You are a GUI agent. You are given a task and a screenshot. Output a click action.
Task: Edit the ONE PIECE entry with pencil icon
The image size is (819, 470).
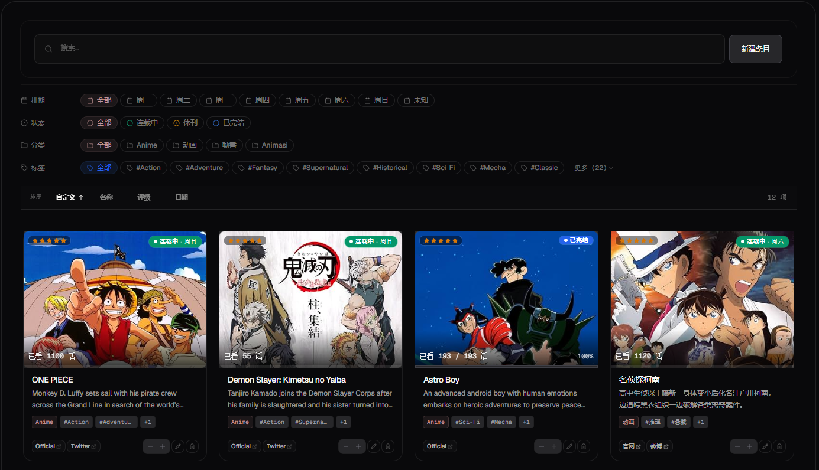click(x=178, y=446)
